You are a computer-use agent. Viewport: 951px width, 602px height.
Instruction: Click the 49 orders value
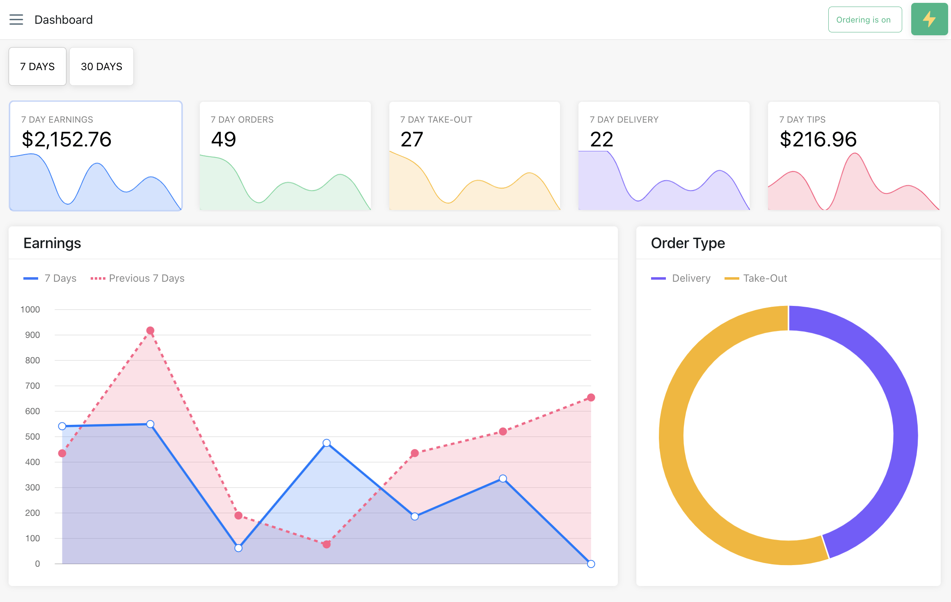[x=224, y=139]
